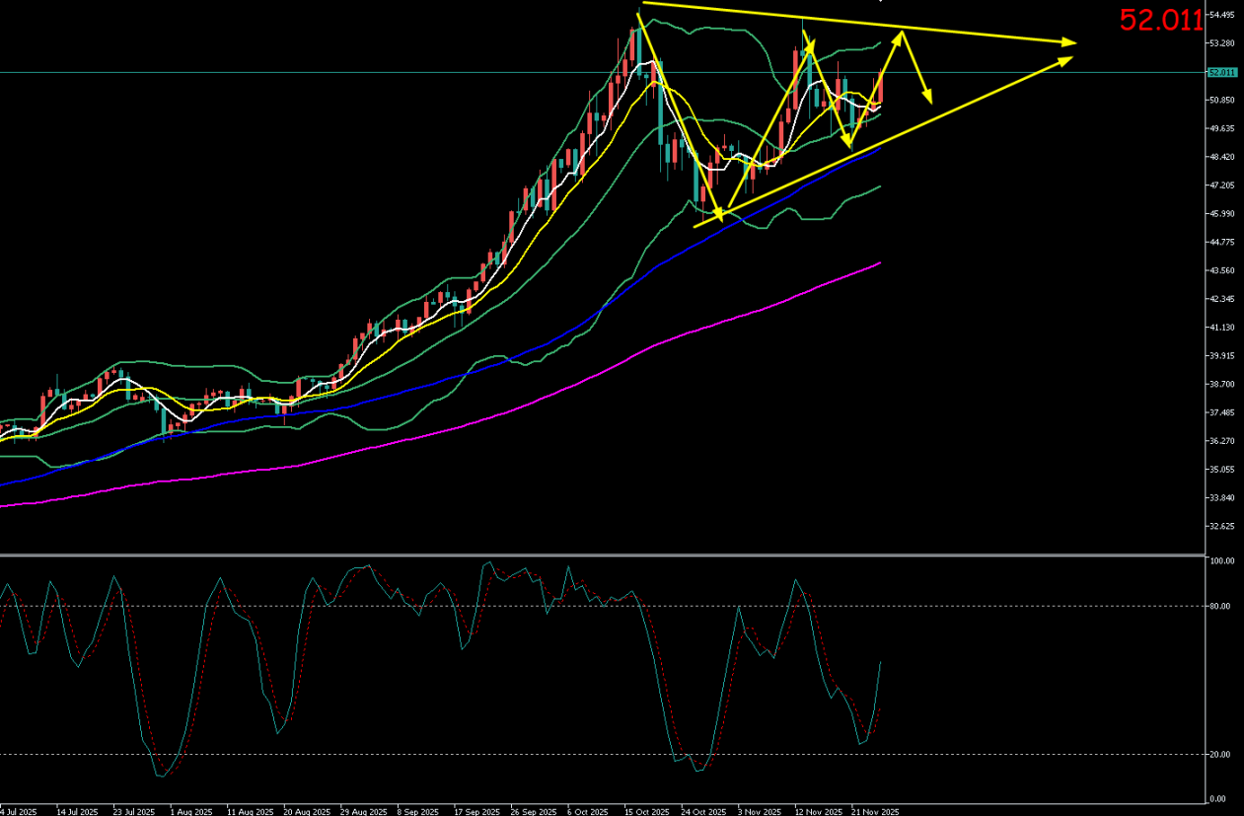Click the arrowhead at the late October low
The height and width of the screenshot is (816, 1244).
pyautogui.click(x=718, y=215)
